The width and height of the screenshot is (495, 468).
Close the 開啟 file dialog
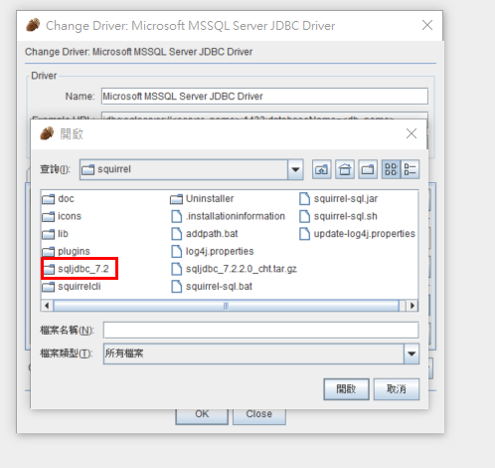point(412,133)
